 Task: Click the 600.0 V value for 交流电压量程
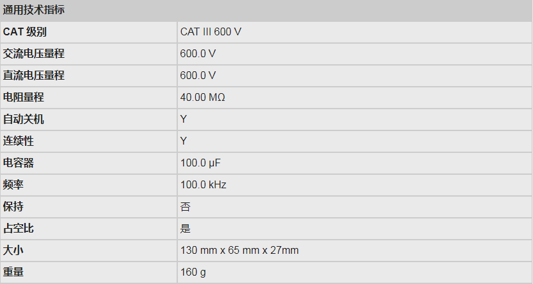[x=198, y=54]
